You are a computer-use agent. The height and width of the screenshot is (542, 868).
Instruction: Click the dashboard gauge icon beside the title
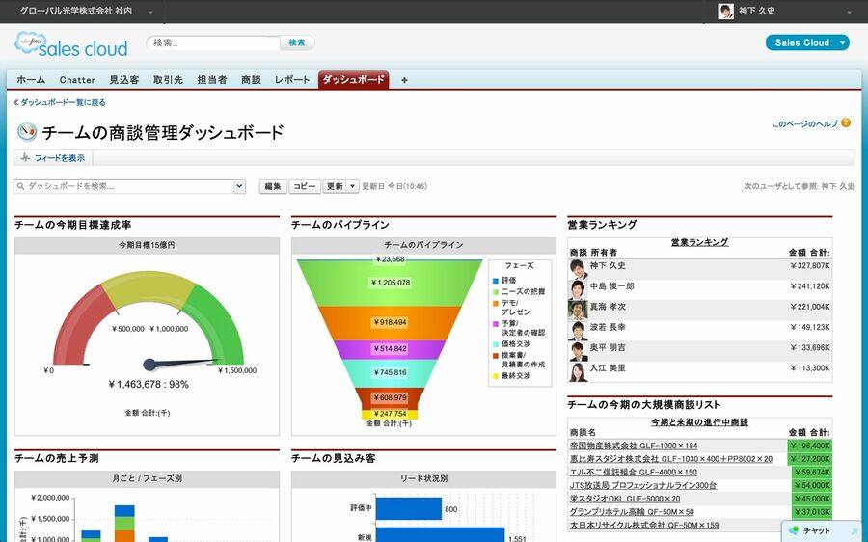coord(26,132)
